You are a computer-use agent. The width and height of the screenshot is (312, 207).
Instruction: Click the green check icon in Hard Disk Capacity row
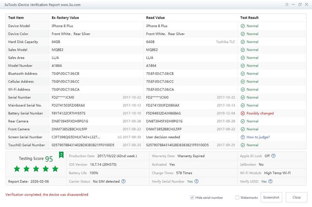(243, 42)
